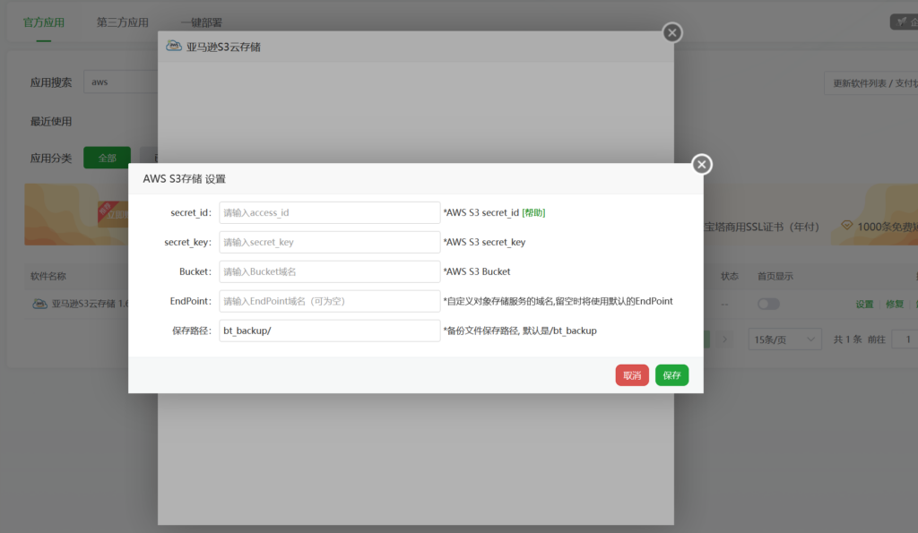The width and height of the screenshot is (918, 533).
Task: Click the Bucket domain input field
Action: (329, 271)
